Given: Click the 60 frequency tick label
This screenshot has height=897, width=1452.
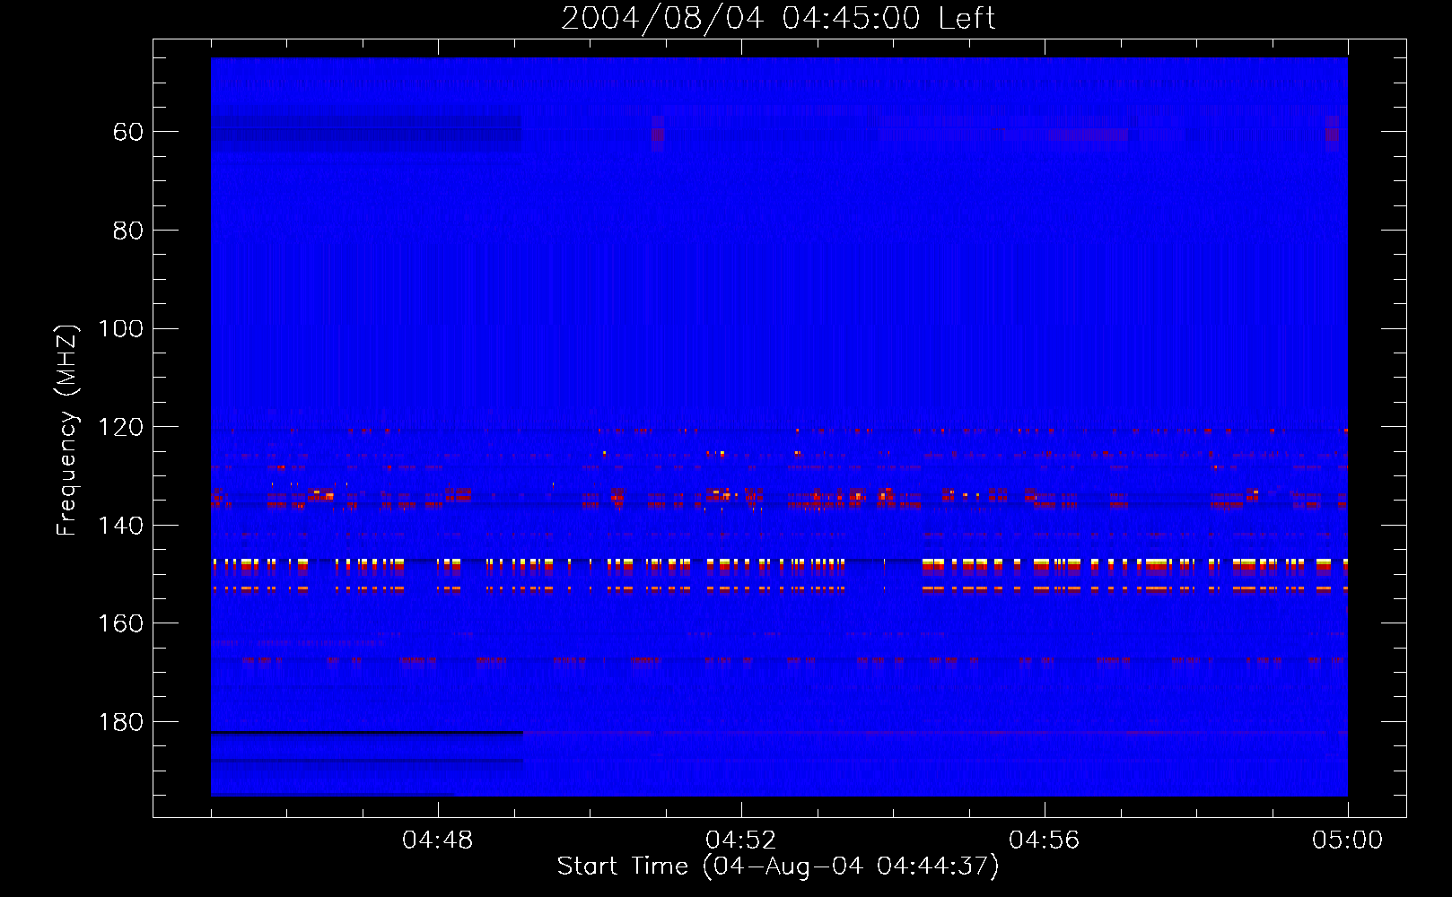Looking at the screenshot, I should pos(127,132).
